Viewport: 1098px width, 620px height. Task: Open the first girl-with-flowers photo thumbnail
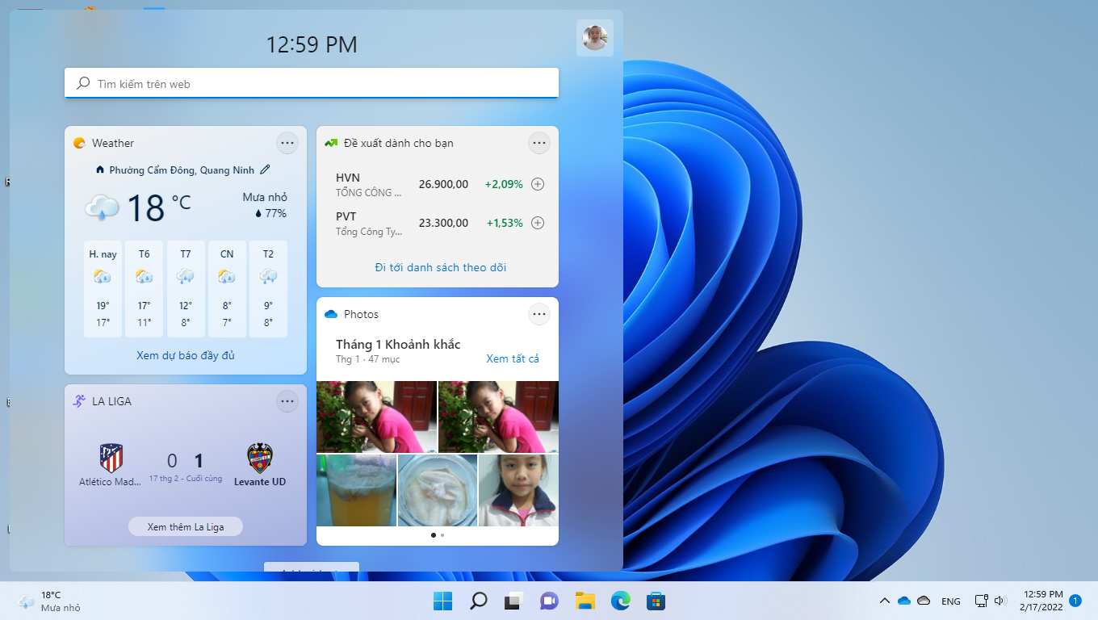[376, 417]
